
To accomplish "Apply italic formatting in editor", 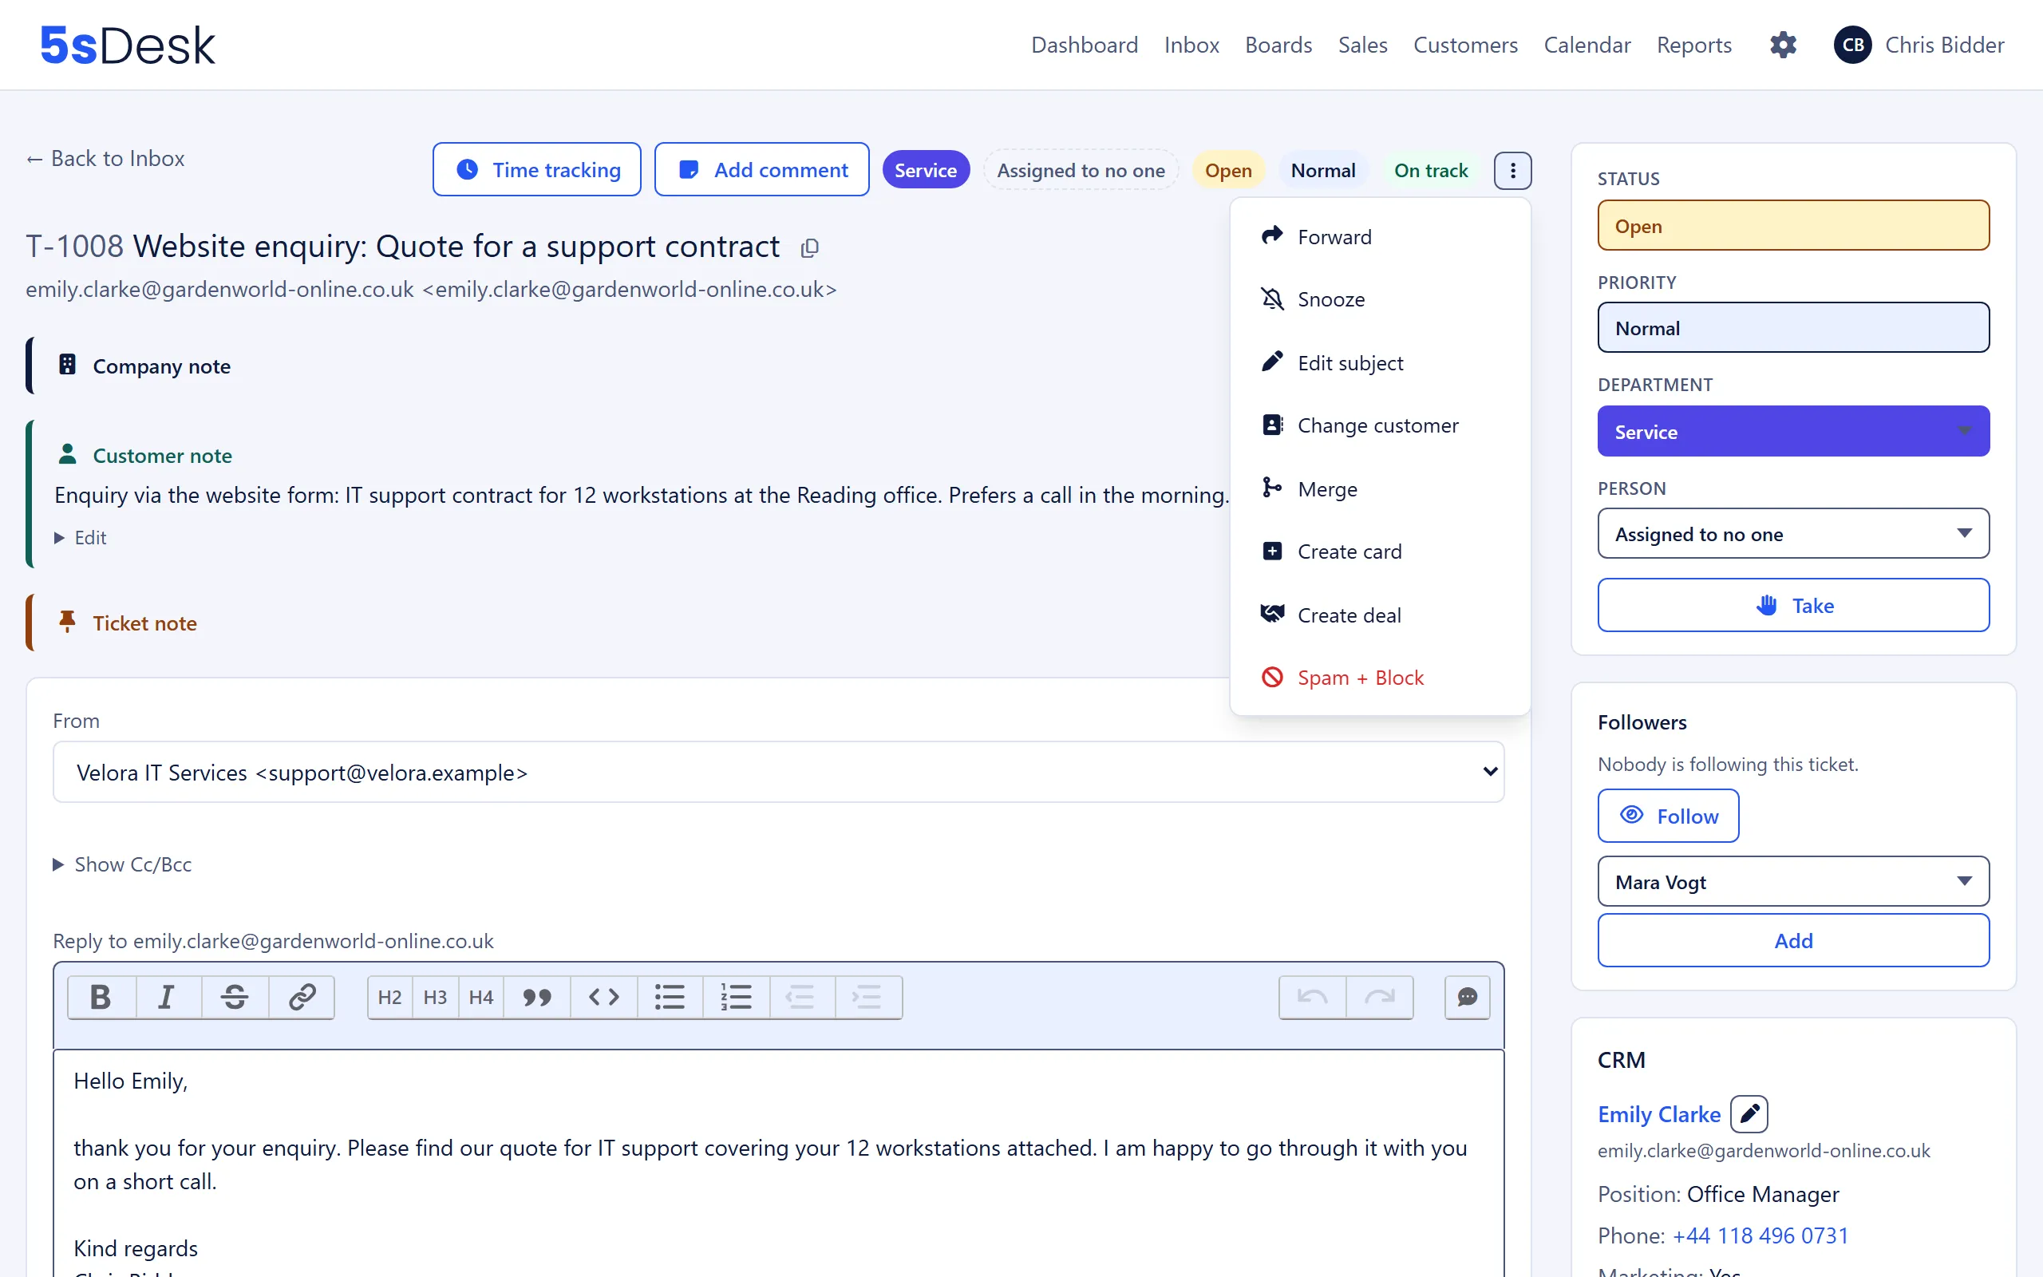I will [168, 998].
